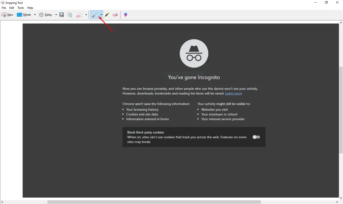Click the "Websites you visit" bullet text
343x204 pixels.
tap(214, 110)
